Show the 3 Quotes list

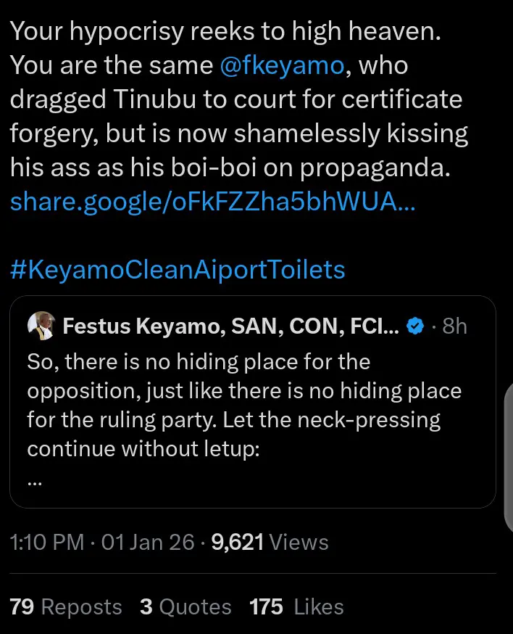click(x=185, y=606)
